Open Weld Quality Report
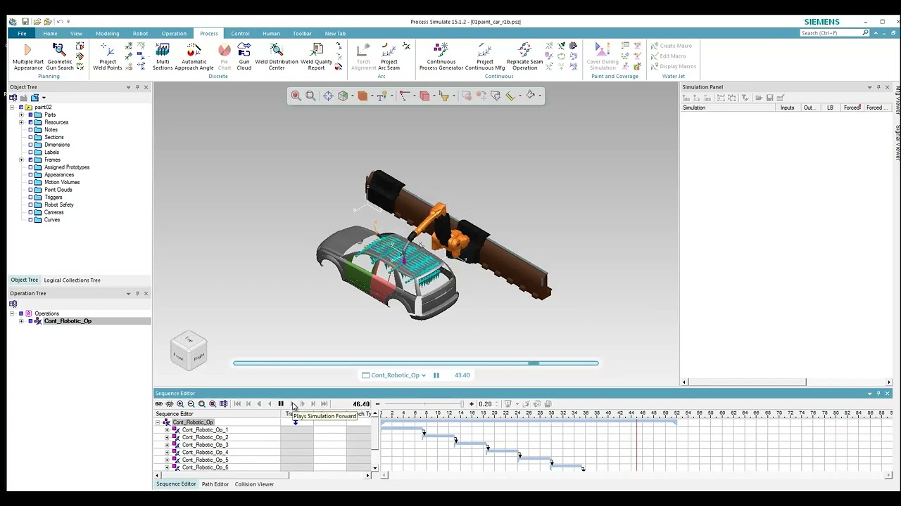901x506 pixels. click(317, 56)
